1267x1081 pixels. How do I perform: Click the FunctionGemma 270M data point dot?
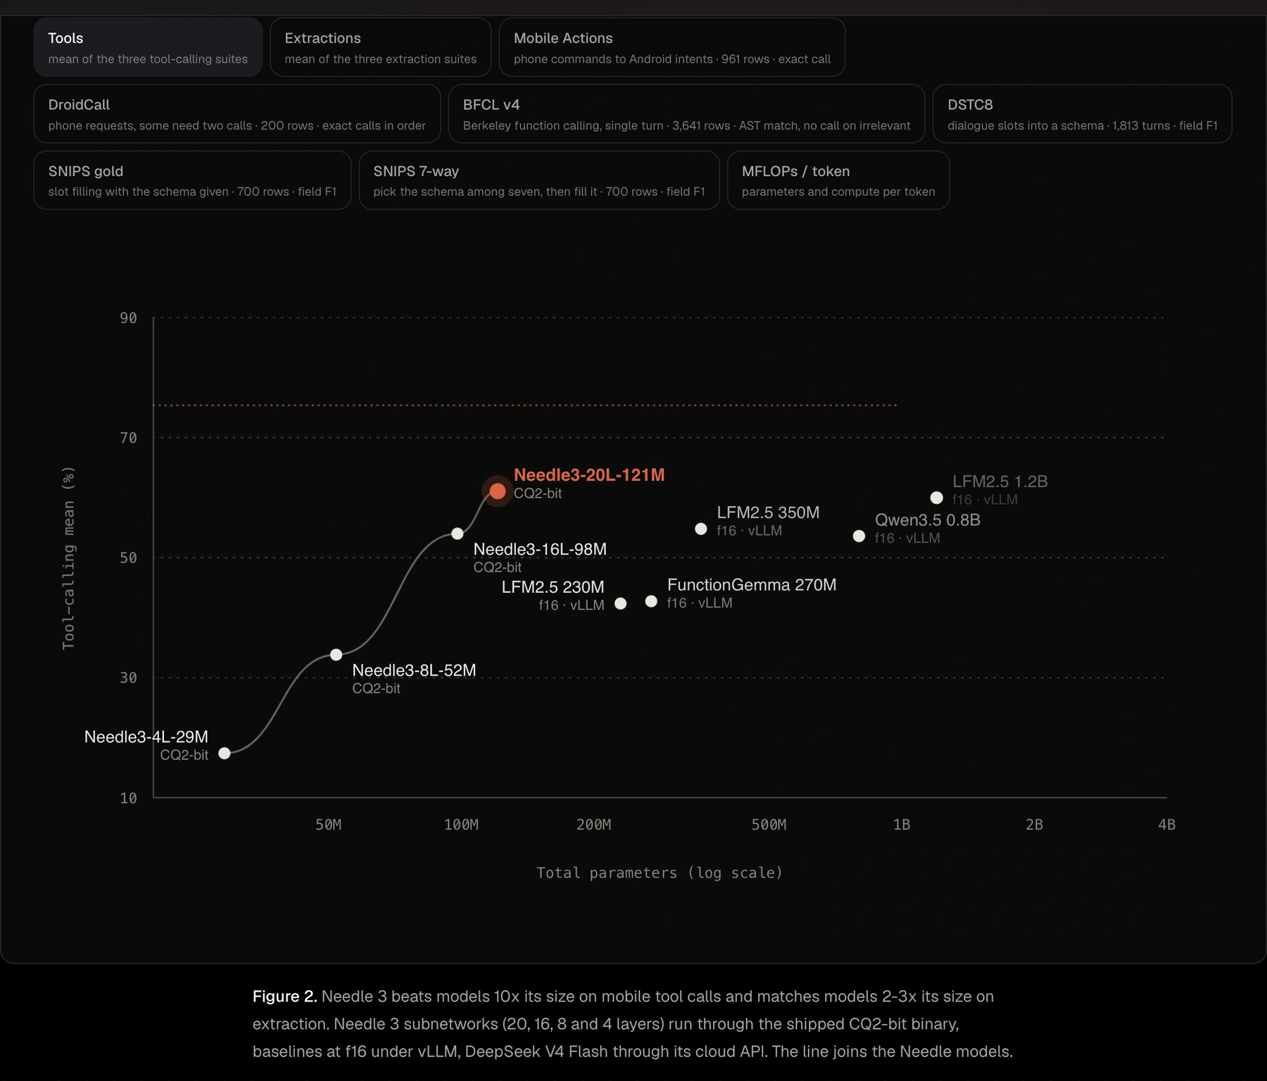[652, 601]
